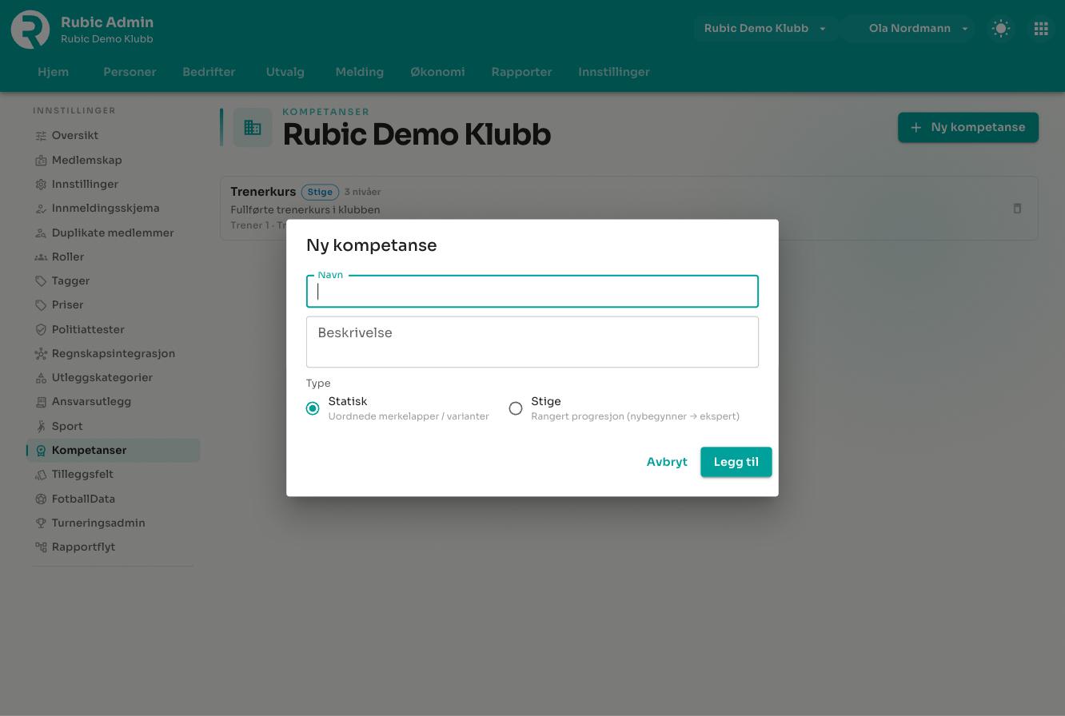Click the Ny kompetanse button
Image resolution: width=1065 pixels, height=716 pixels.
click(968, 128)
